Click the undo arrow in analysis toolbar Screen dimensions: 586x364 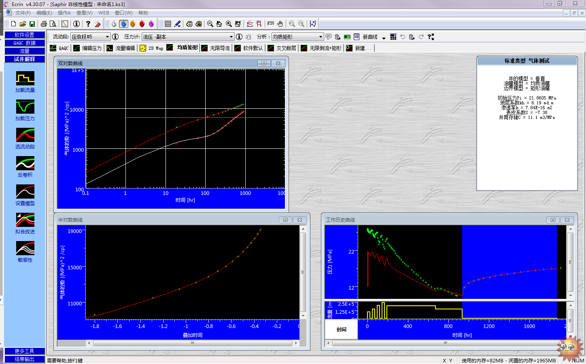403,37
